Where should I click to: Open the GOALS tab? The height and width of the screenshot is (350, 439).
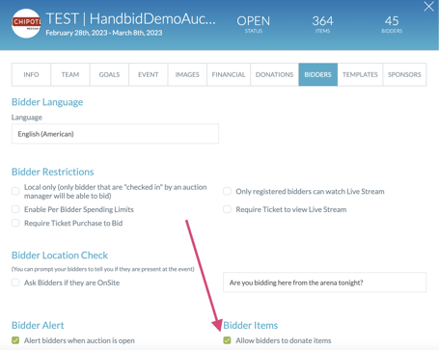coord(109,74)
